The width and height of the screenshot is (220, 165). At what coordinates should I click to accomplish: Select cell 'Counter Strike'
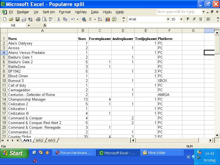pyautogui.click(x=42, y=136)
